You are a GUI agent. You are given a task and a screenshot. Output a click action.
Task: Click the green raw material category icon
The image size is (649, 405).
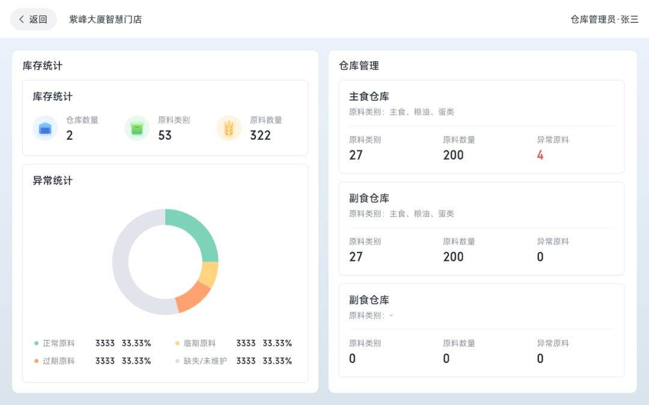[x=137, y=128]
